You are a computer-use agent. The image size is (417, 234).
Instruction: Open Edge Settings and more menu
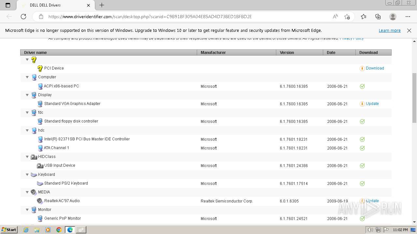408,17
